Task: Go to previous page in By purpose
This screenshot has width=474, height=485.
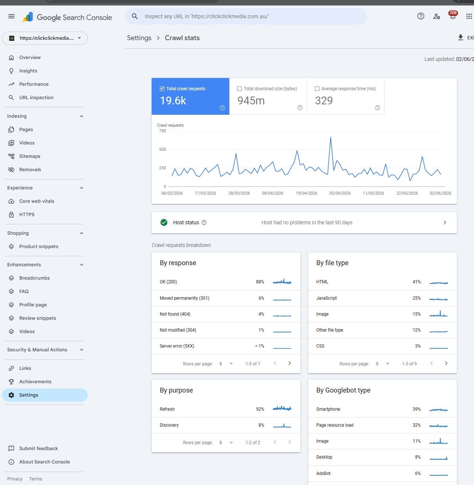Action: (275, 442)
